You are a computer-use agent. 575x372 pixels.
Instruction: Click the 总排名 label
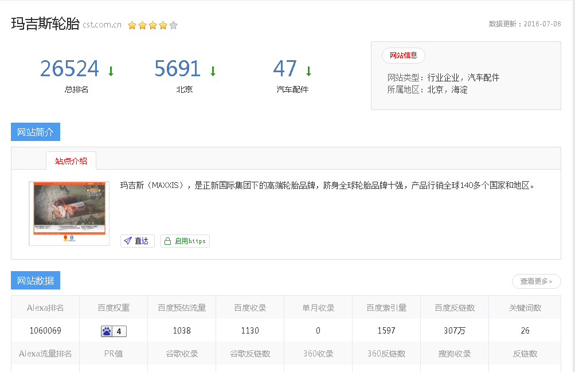[76, 89]
